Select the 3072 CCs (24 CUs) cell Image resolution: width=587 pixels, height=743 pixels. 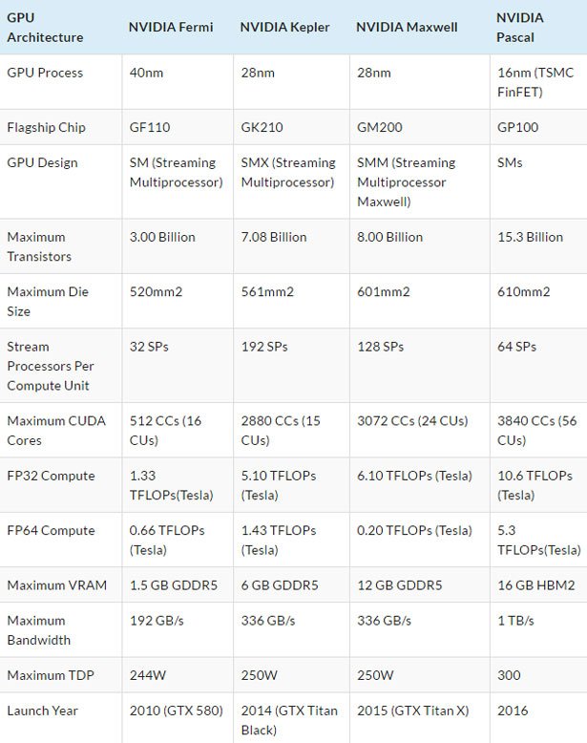(x=410, y=421)
